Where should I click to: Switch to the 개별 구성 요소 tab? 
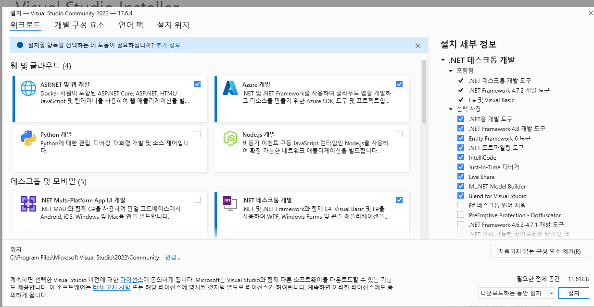79,25
